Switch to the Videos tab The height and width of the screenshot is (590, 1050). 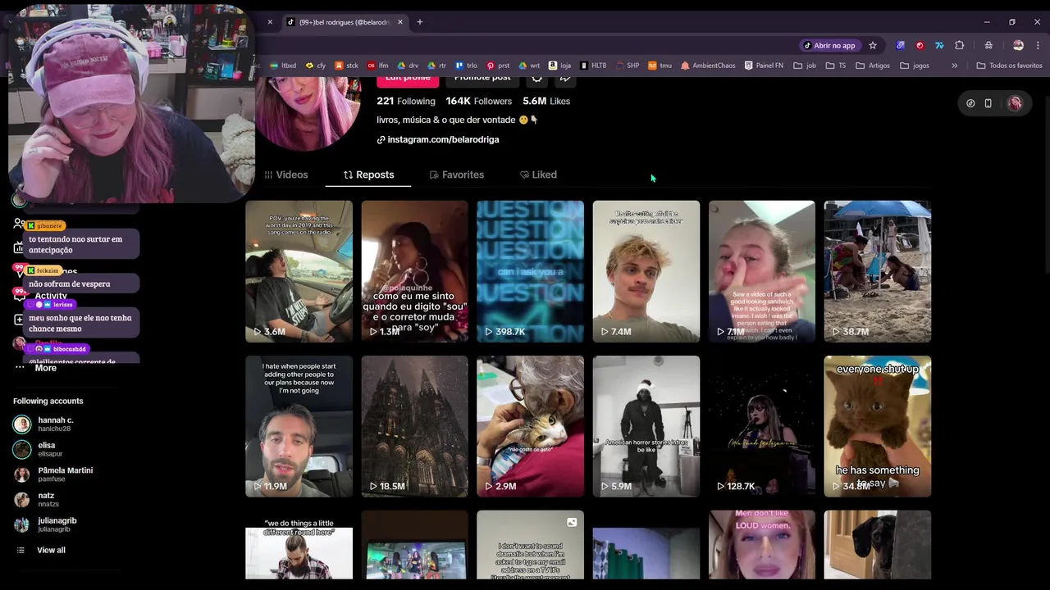[x=286, y=175]
